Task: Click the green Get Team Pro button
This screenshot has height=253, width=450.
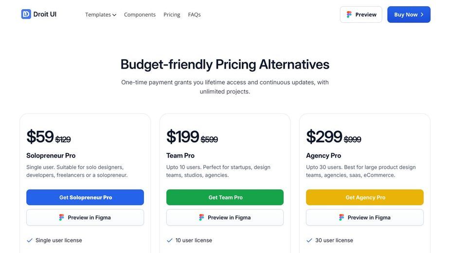Action: pos(225,197)
